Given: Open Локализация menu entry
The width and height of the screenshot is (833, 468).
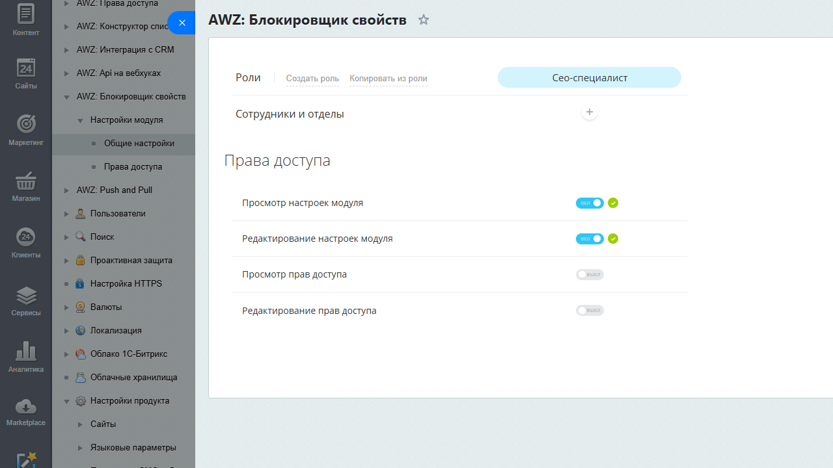Looking at the screenshot, I should [116, 331].
